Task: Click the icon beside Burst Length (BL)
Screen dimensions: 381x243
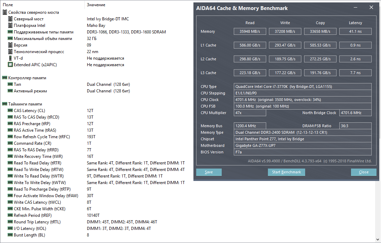Action: 10,235
